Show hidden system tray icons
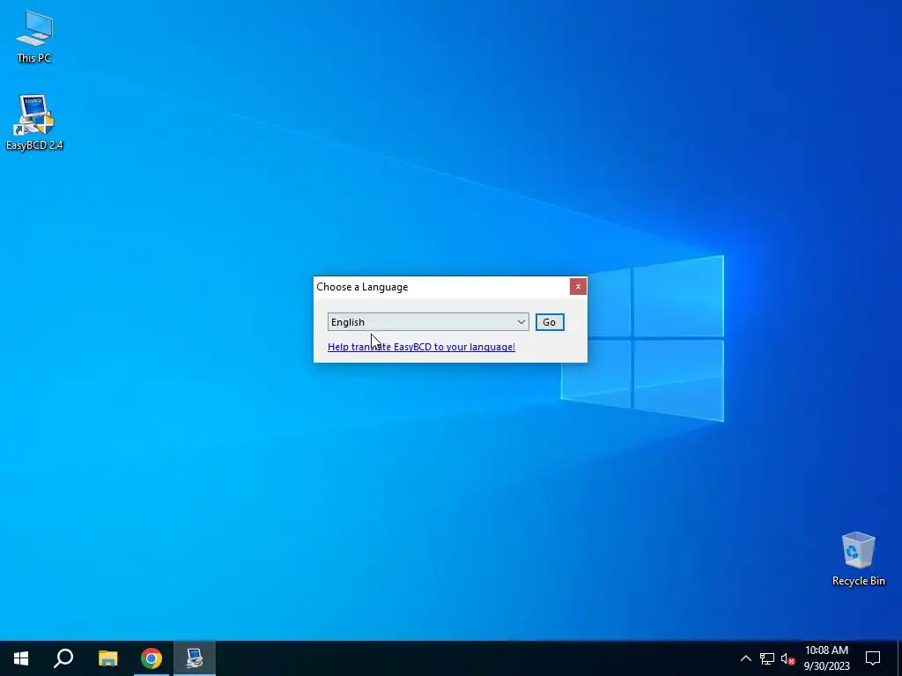The width and height of the screenshot is (902, 676). [745, 658]
